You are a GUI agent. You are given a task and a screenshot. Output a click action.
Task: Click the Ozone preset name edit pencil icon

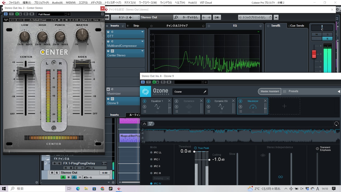(205, 92)
